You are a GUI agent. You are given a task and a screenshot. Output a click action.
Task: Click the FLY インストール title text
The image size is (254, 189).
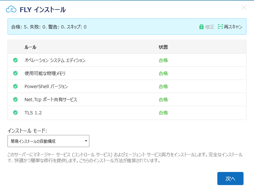click(43, 9)
